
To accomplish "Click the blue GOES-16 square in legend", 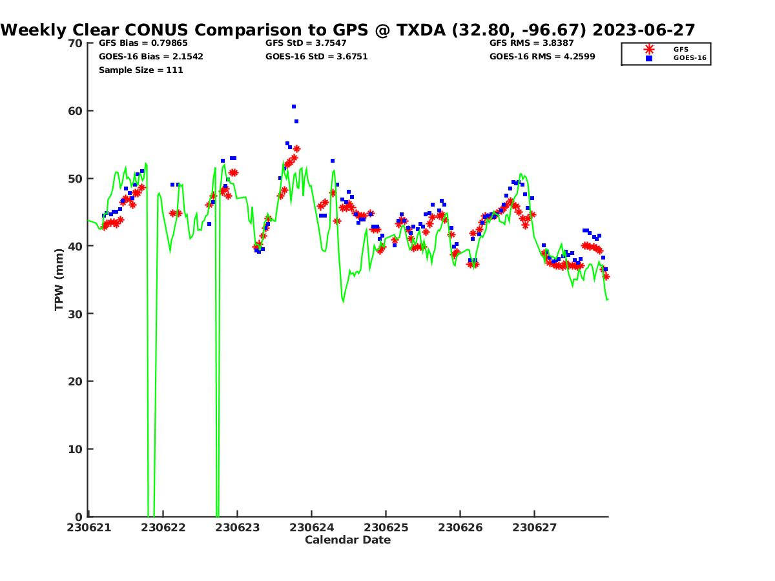I will 649,58.
